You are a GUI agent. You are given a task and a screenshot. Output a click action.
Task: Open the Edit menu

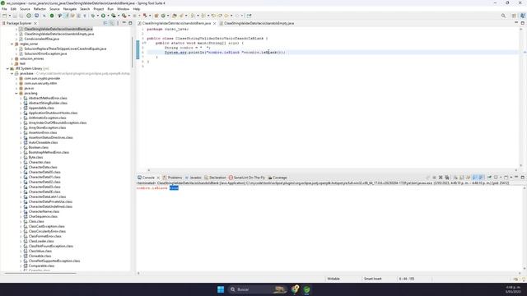click(x=13, y=9)
